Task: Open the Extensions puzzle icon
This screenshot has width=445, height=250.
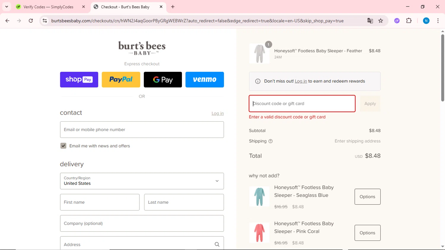Action: [x=409, y=21]
